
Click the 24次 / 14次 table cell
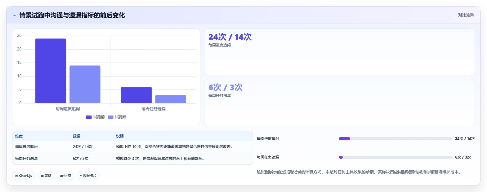click(x=83, y=147)
